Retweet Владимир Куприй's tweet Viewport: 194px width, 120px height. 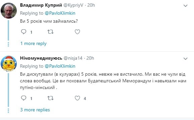pyautogui.click(x=51, y=32)
